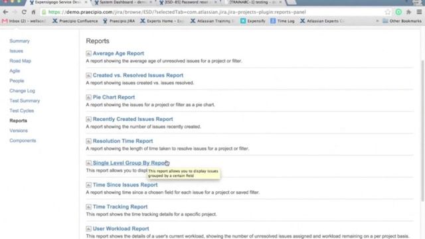Open the Components sidebar link
The image size is (425, 239).
point(23,141)
